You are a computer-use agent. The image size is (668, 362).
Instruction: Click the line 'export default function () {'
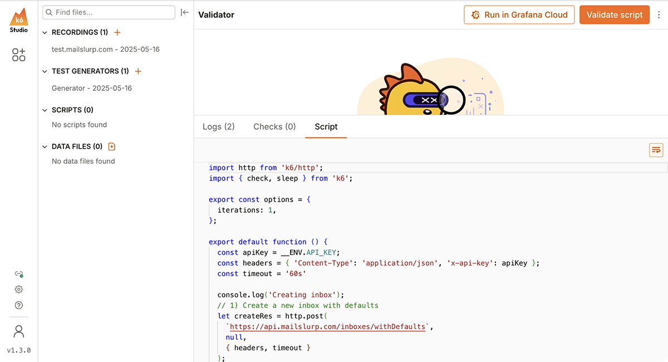tap(268, 242)
